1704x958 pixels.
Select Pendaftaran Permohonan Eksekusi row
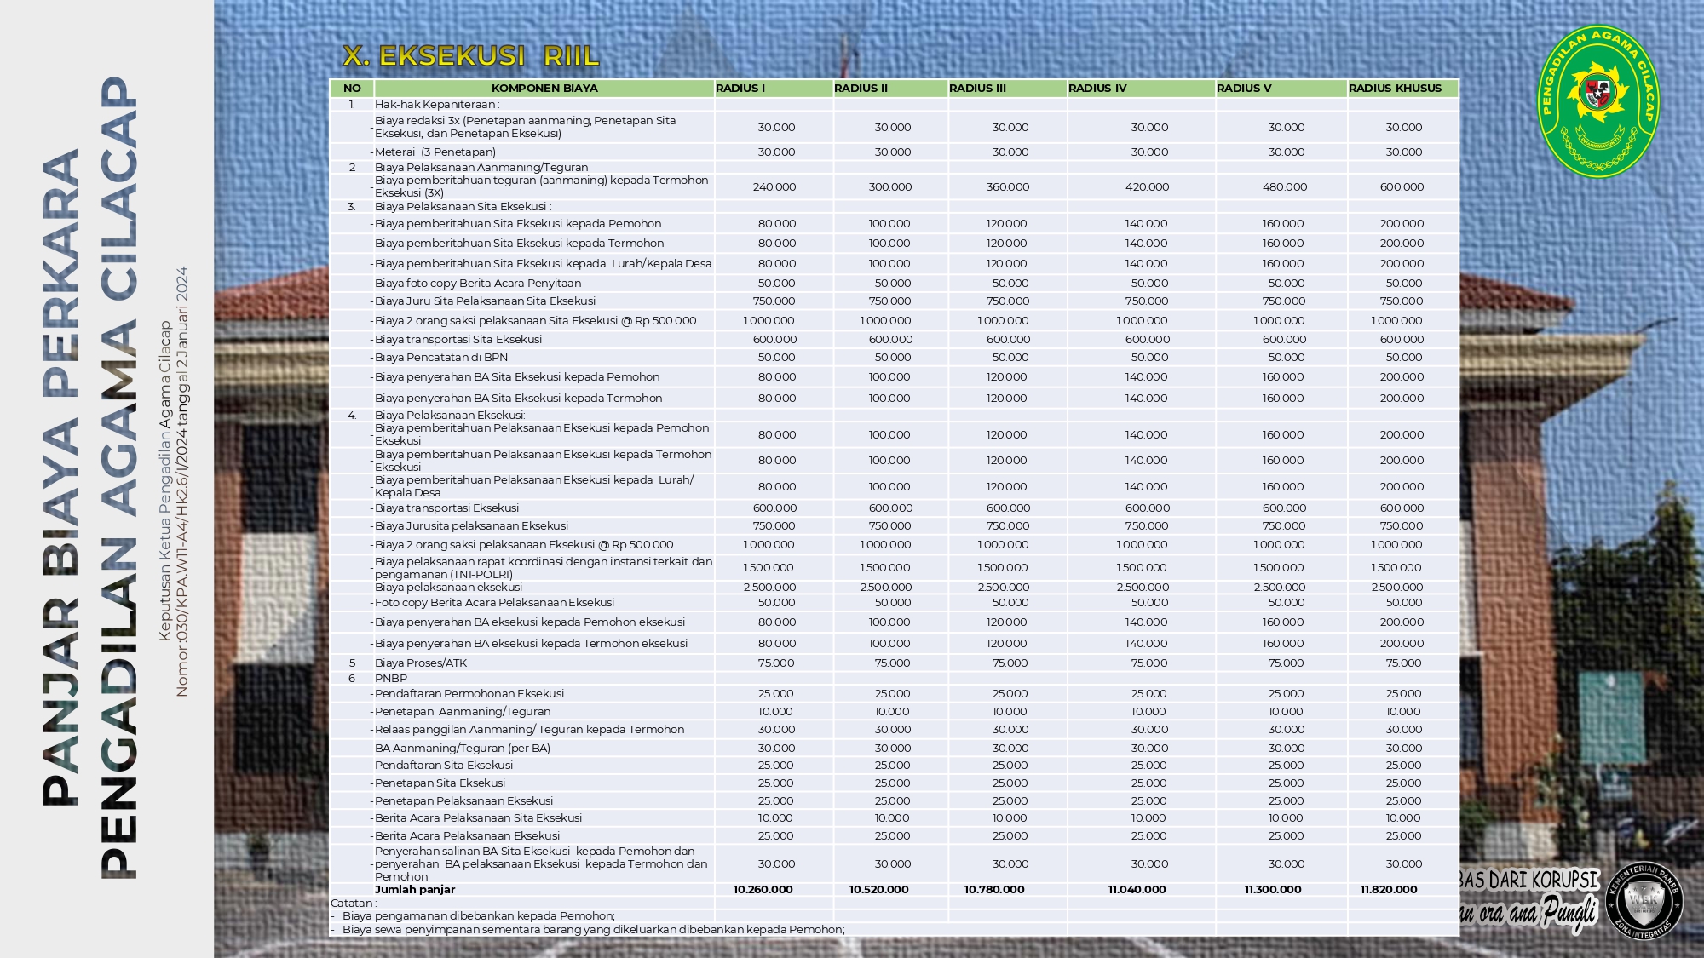pyautogui.click(x=894, y=693)
